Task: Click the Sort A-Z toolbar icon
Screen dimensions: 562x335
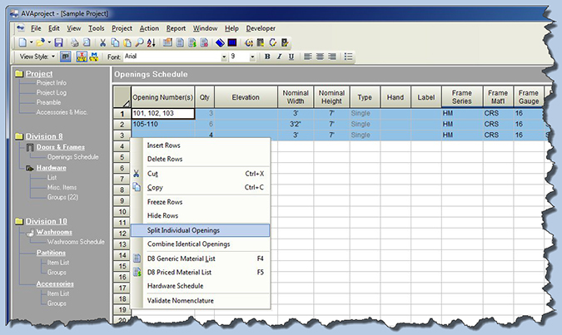Action: pyautogui.click(x=150, y=42)
